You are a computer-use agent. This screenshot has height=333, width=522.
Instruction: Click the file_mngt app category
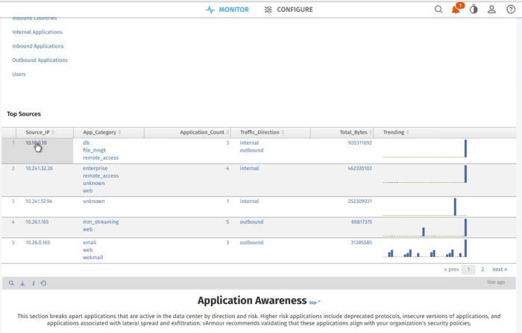tap(94, 150)
